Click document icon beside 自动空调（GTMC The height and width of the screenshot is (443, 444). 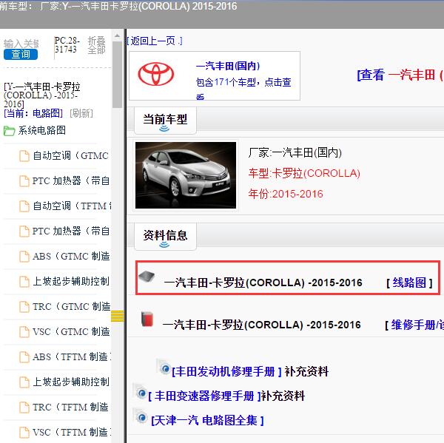[24, 156]
